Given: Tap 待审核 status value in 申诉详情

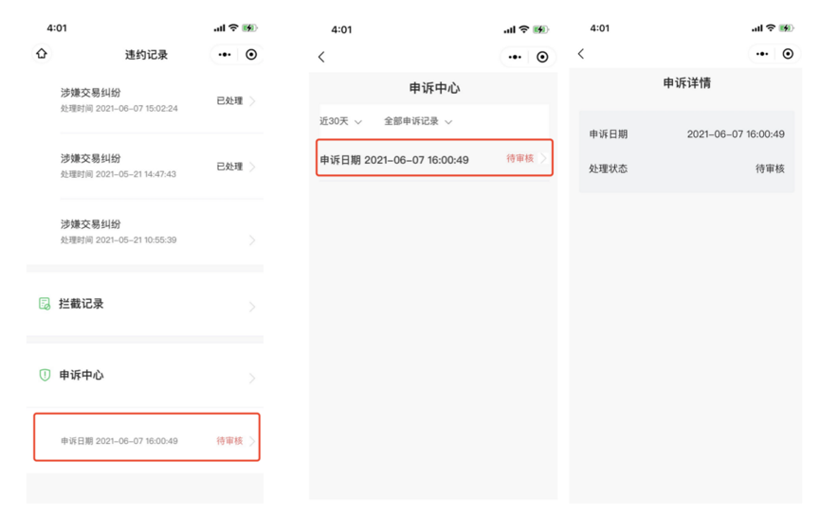Looking at the screenshot, I should [770, 168].
